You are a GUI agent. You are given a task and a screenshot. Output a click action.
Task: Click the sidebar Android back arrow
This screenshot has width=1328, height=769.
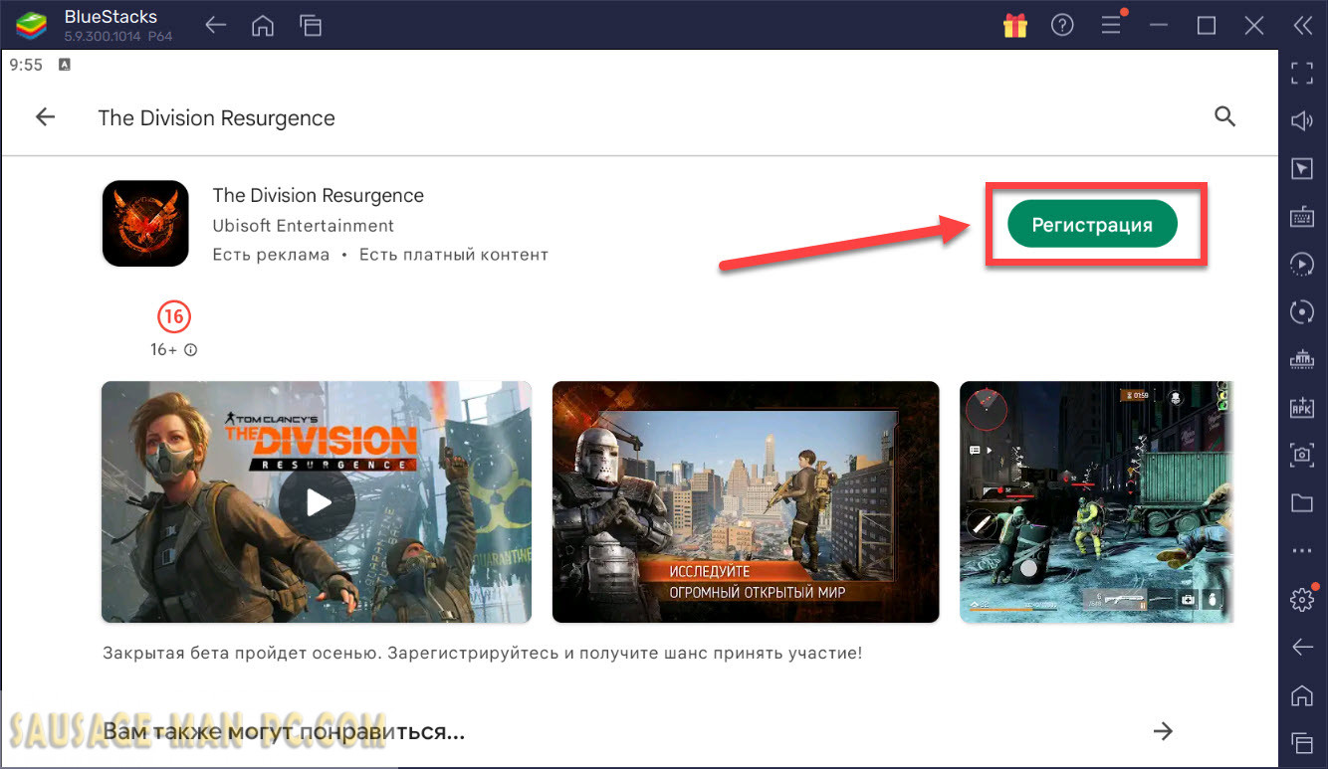point(1302,647)
